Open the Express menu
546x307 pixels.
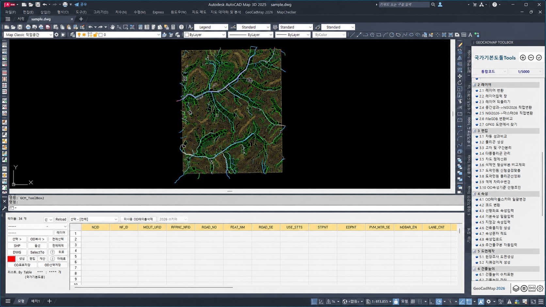point(158,12)
